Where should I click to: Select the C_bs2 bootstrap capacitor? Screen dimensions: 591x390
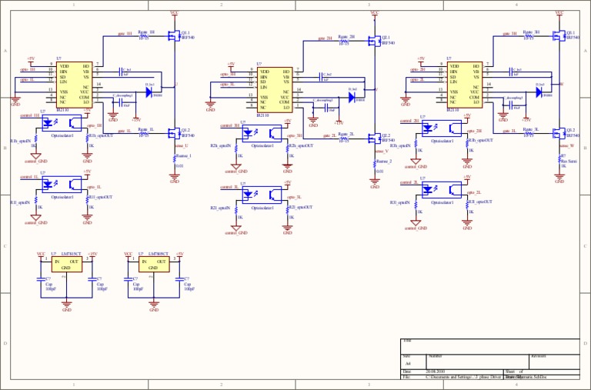(321, 77)
